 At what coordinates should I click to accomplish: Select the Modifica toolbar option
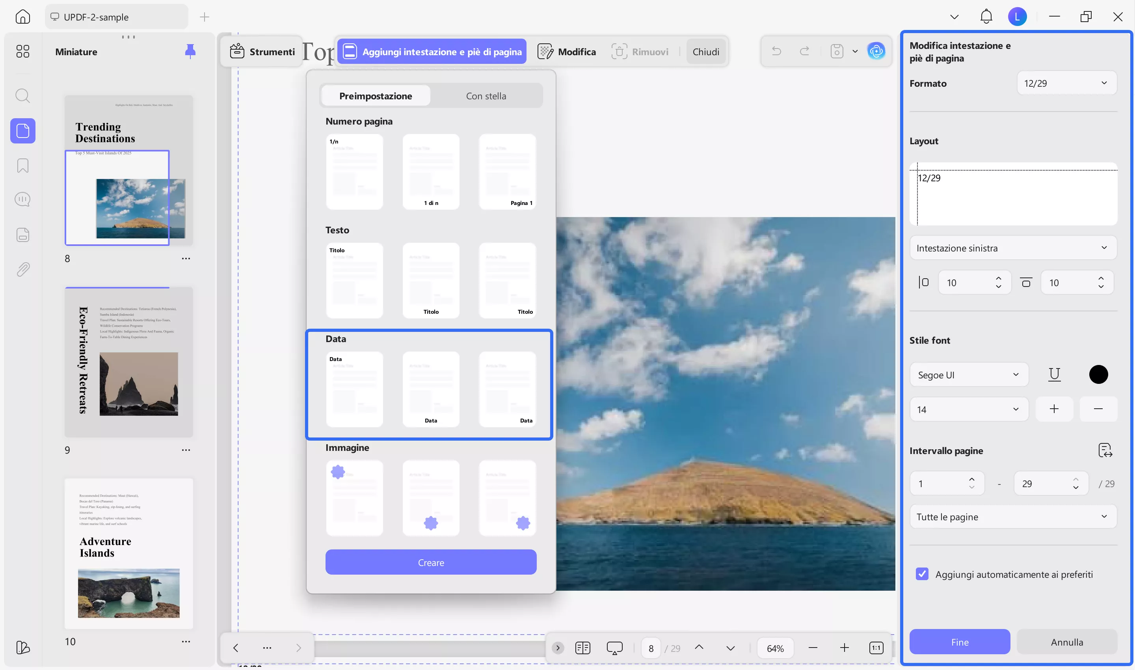coord(567,52)
